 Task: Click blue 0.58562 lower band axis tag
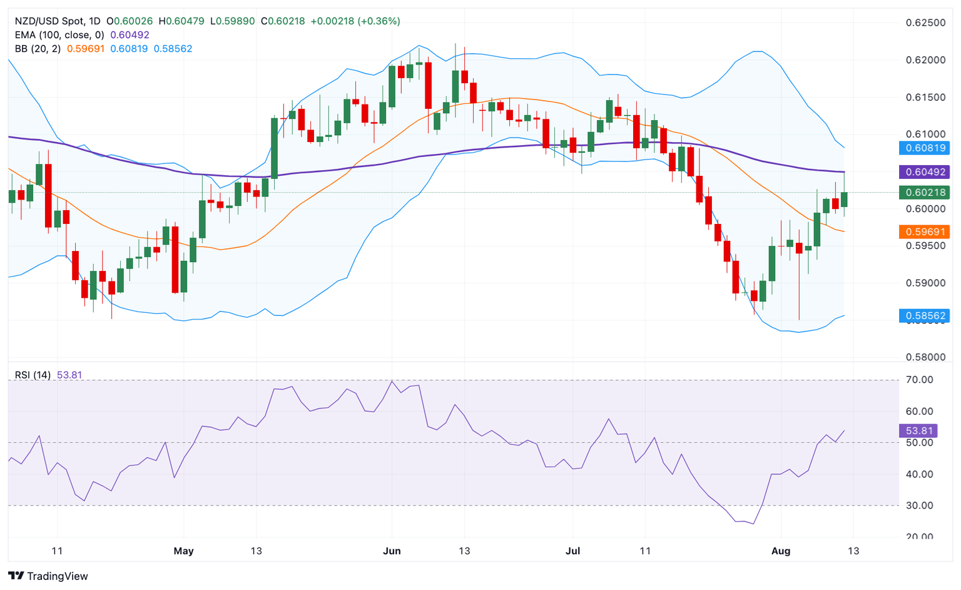point(924,316)
